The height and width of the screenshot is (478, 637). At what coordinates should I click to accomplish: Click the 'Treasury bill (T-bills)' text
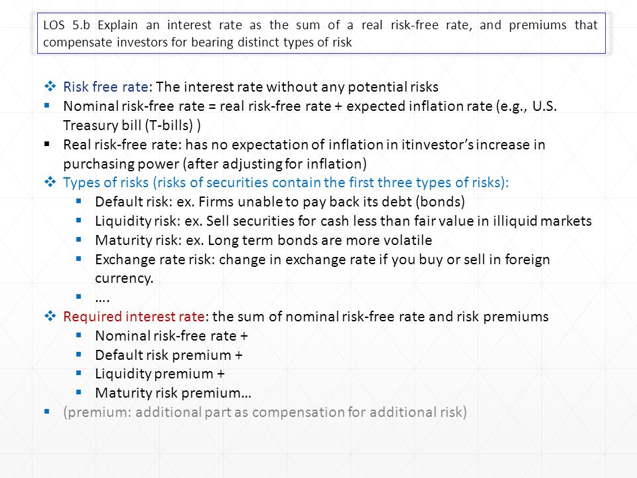pyautogui.click(x=131, y=125)
